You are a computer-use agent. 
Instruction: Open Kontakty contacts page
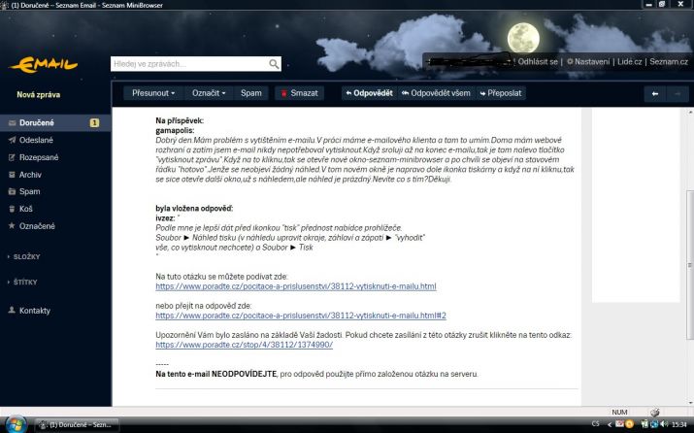(x=35, y=311)
